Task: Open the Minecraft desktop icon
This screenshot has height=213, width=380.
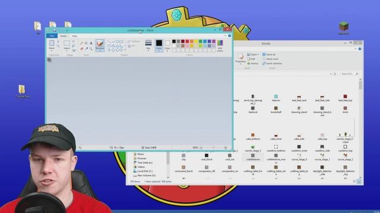Action: [x=344, y=28]
